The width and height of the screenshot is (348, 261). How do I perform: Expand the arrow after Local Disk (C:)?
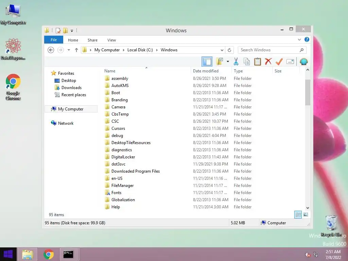[x=157, y=50]
